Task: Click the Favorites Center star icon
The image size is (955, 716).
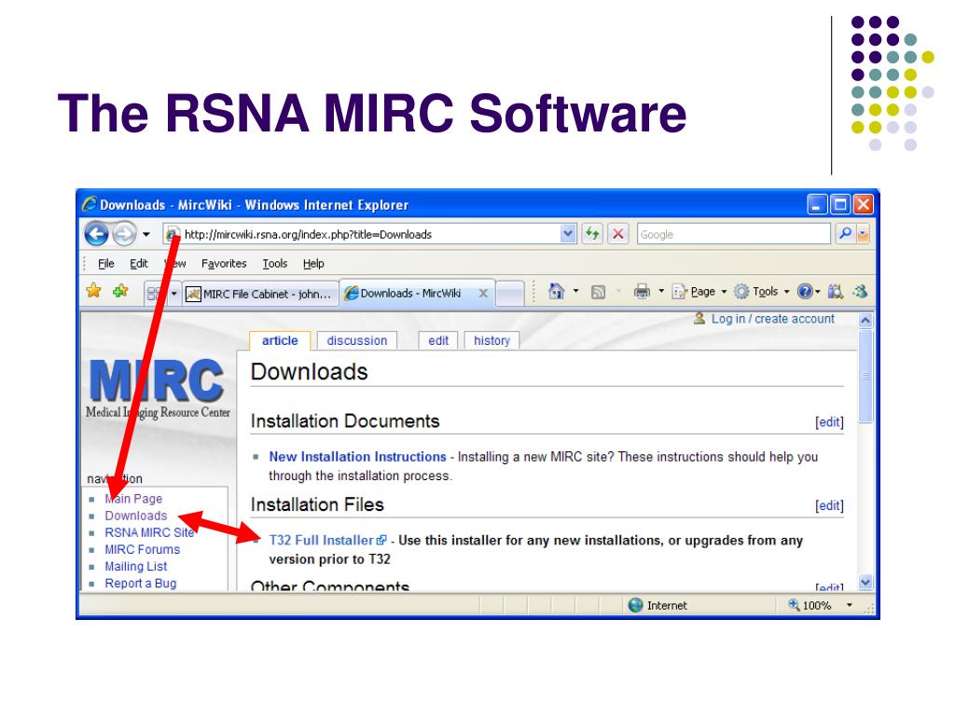Action: [94, 291]
